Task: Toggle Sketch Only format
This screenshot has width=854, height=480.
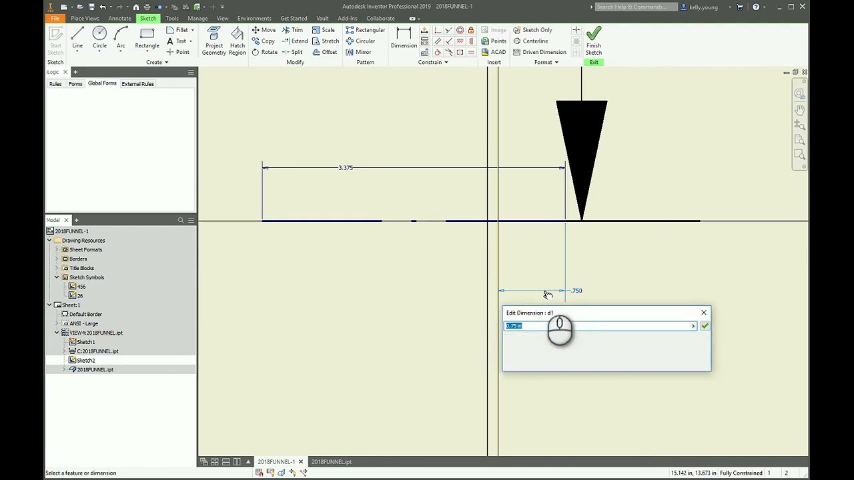Action: pos(532,30)
